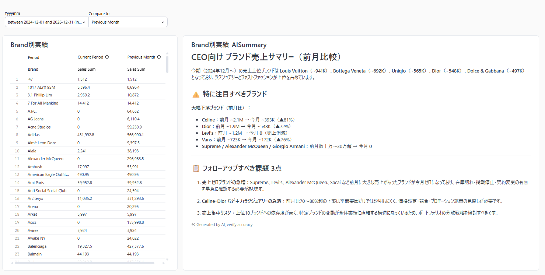
Task: Click the 5,396.4 current period value
Action: 84,87
